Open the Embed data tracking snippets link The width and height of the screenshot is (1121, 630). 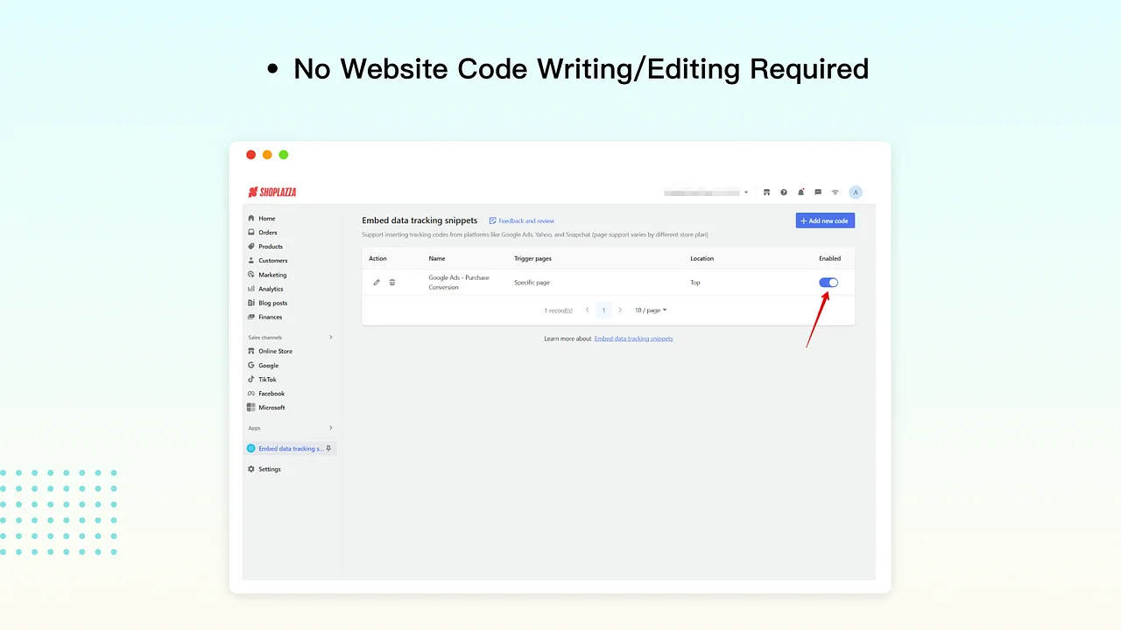point(633,339)
